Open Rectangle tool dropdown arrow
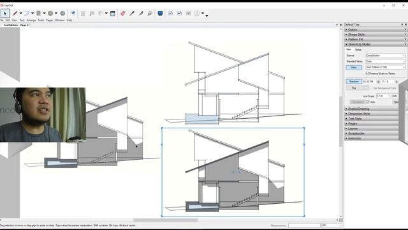Image resolution: width=408 pixels, height=230 pixels. pyautogui.click(x=44, y=13)
